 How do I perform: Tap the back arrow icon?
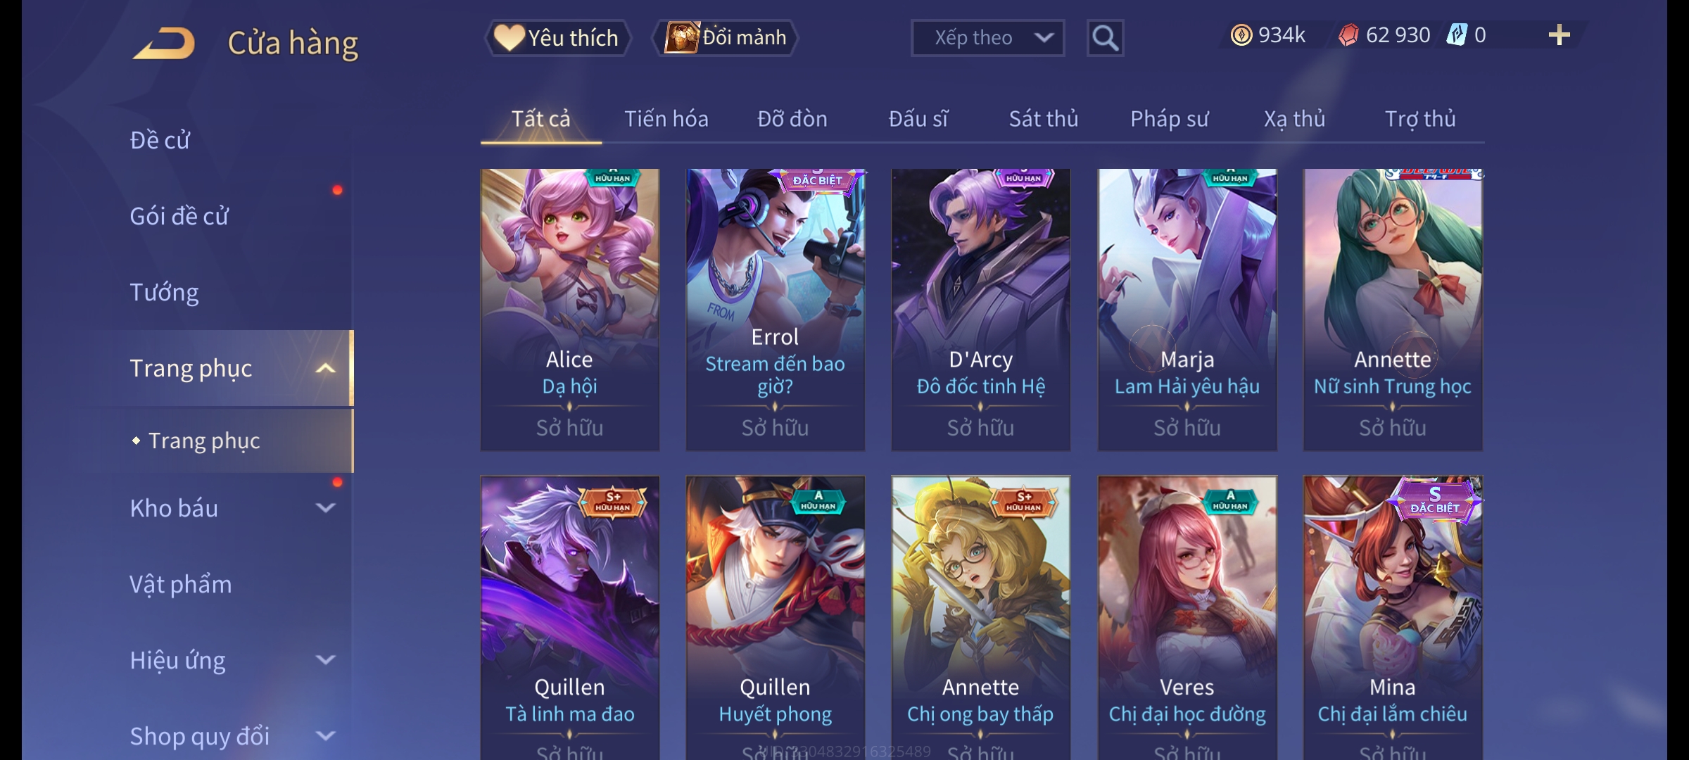(x=163, y=43)
